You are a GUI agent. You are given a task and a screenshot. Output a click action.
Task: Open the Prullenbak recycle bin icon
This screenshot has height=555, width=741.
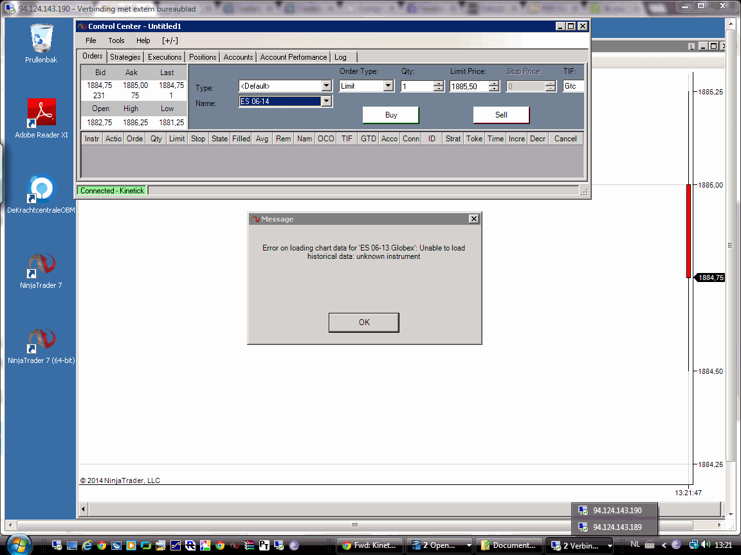[x=41, y=44]
